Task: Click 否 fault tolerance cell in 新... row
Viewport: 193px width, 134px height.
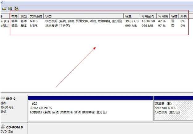Action: click(173, 26)
